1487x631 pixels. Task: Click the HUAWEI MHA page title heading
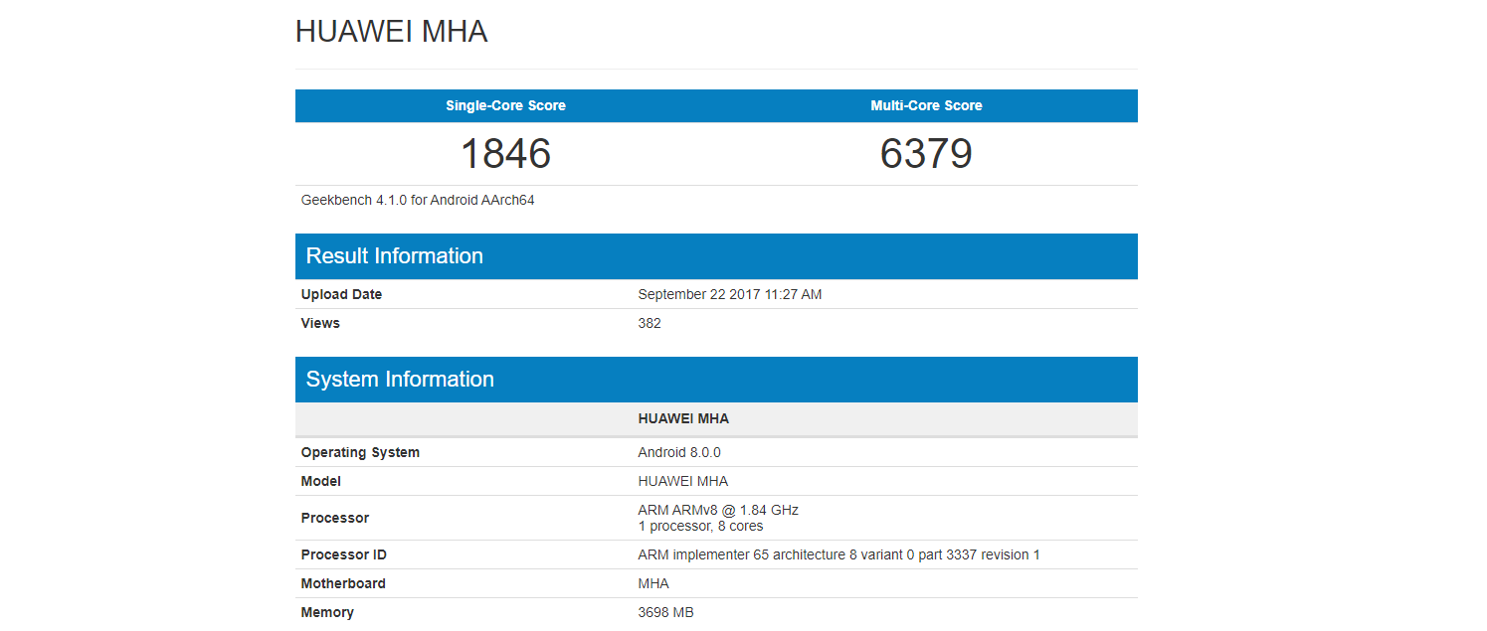tap(391, 32)
